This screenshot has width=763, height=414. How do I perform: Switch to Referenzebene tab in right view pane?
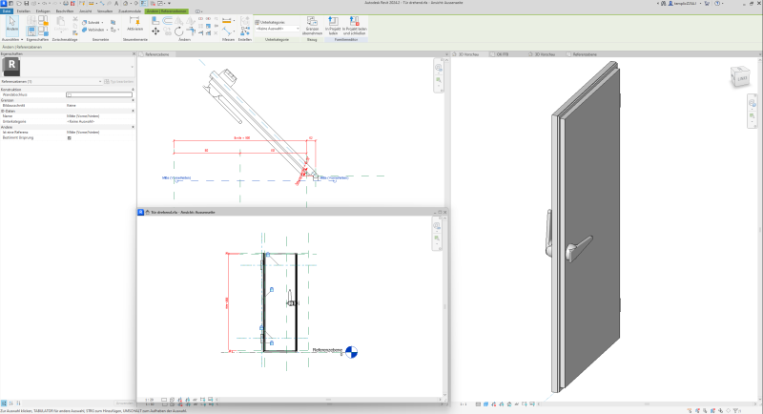(x=584, y=54)
